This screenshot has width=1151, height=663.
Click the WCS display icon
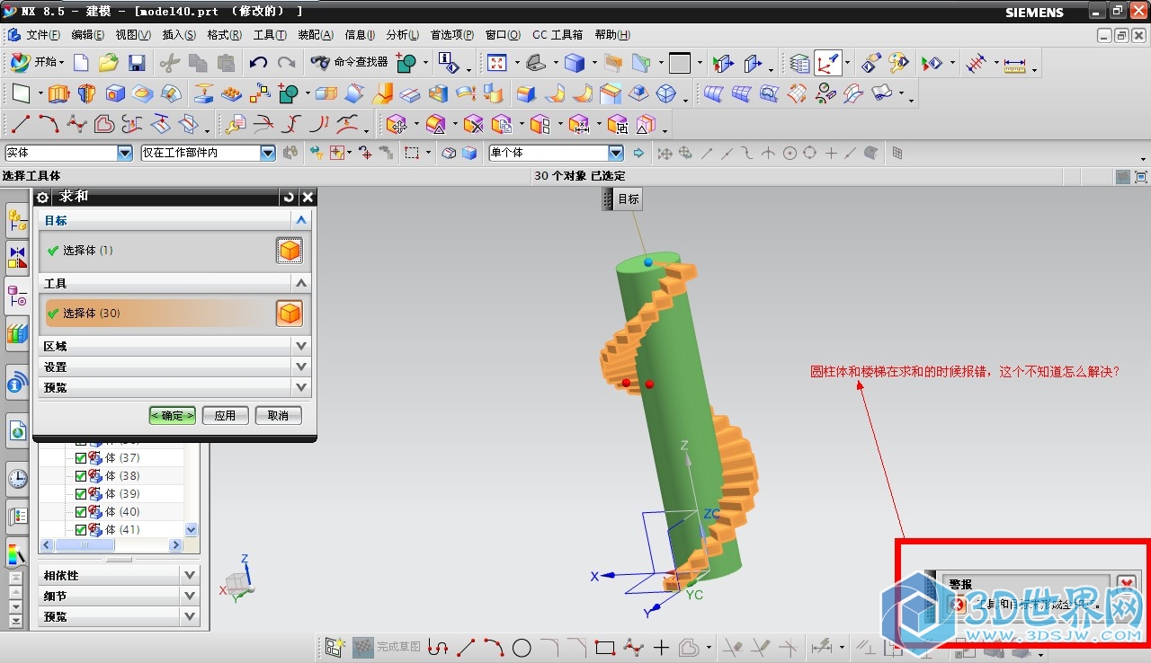(828, 63)
